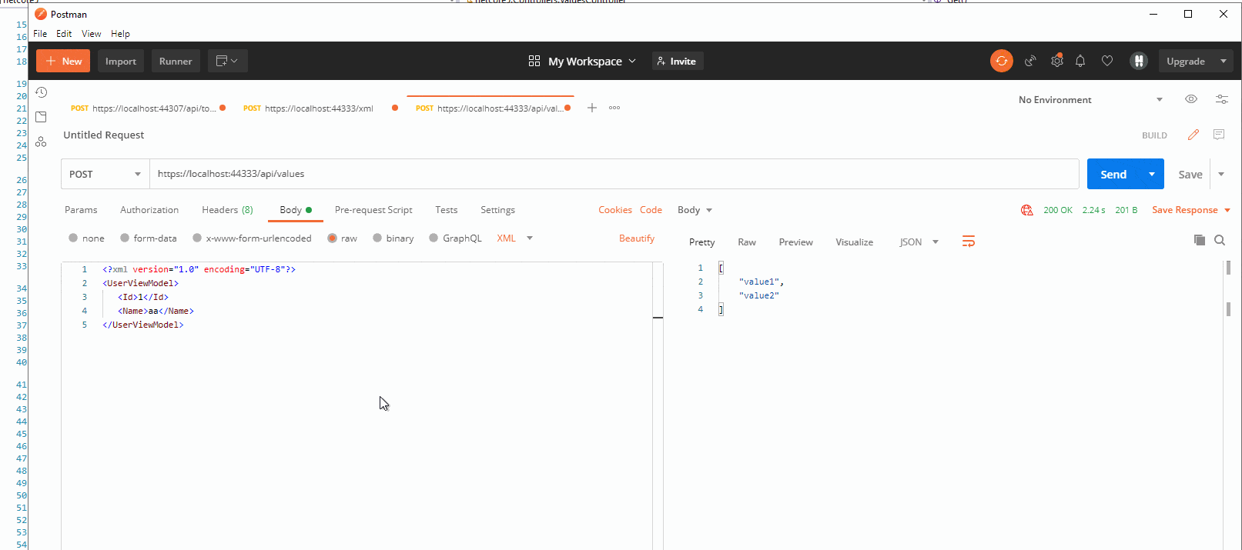Open the XML body type dropdown
The image size is (1242, 550).
(x=515, y=238)
